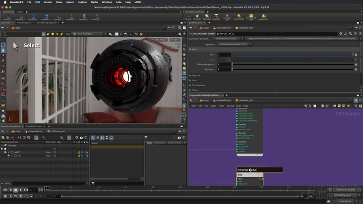Open the Signature surfaceshader dropdown
363x204 pixels.
235,44
